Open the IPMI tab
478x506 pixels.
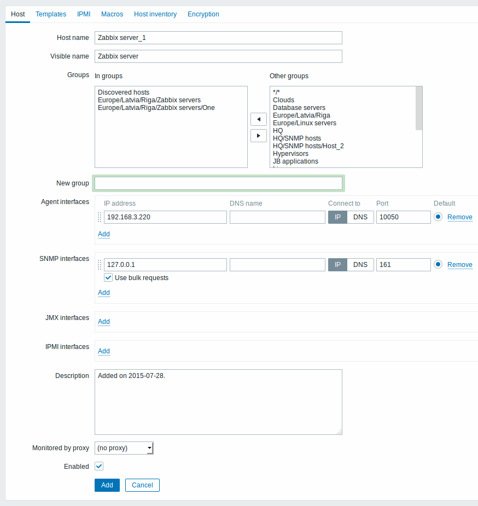click(x=84, y=14)
